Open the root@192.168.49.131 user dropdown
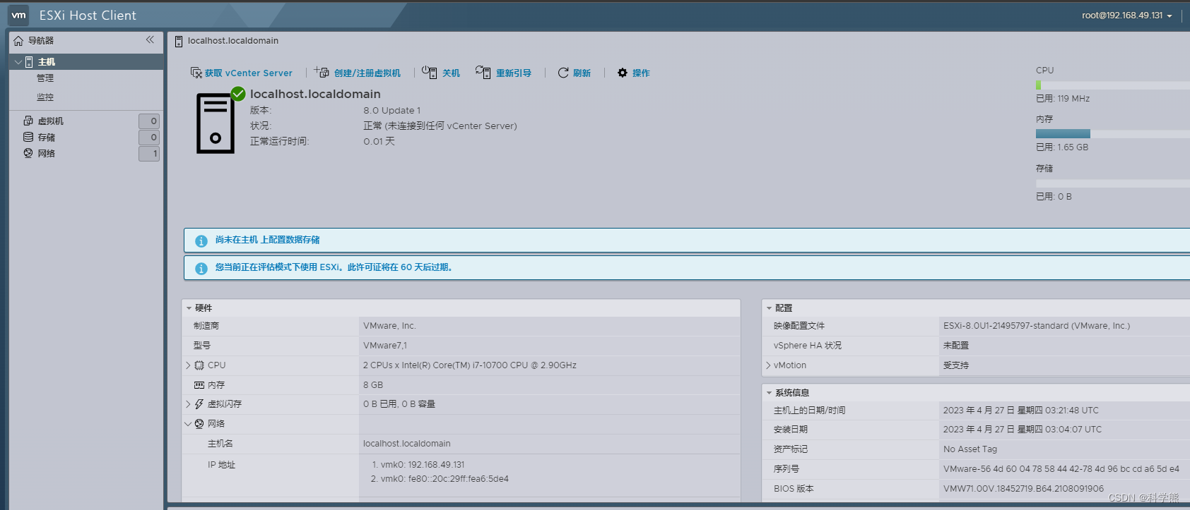Screen dimensions: 1190x510 pyautogui.click(x=1126, y=16)
